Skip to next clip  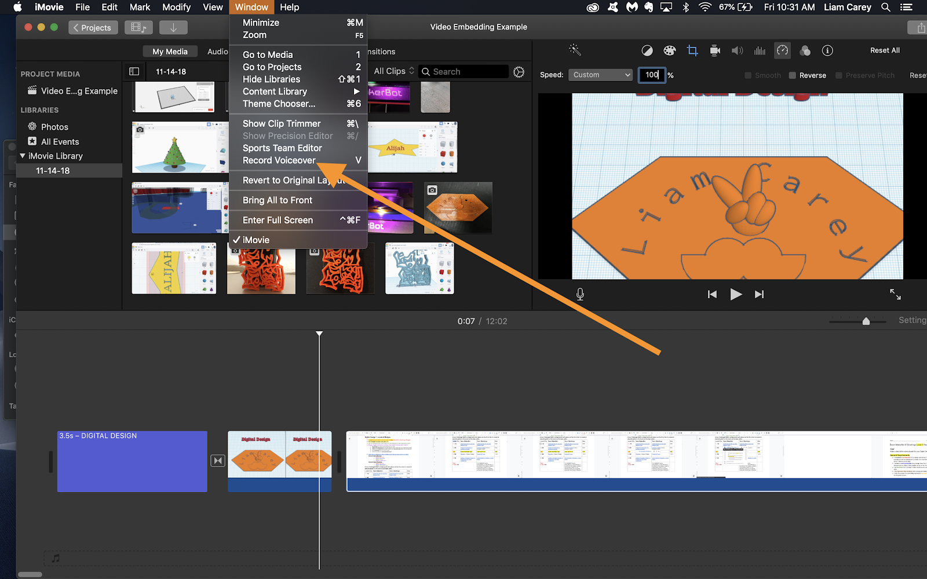(x=759, y=294)
